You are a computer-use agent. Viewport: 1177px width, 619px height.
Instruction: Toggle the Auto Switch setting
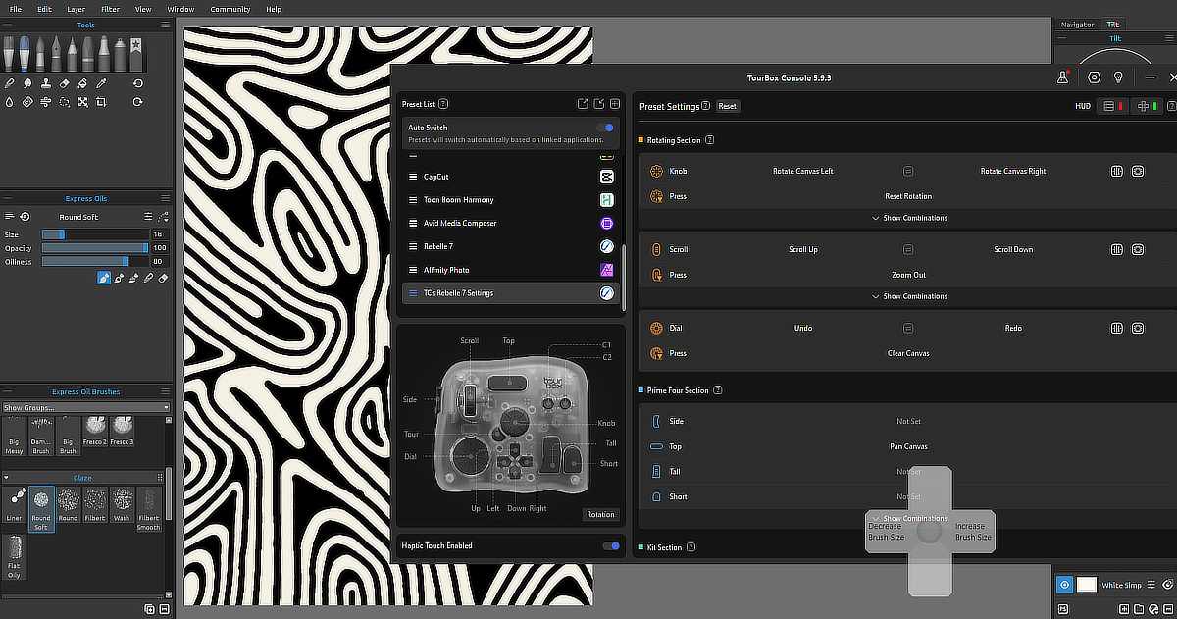(607, 128)
